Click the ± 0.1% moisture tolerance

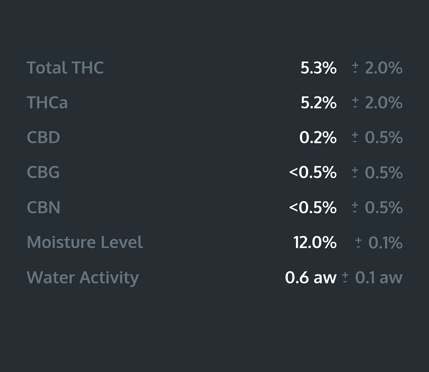tap(379, 242)
